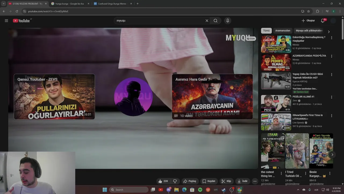This screenshot has height=194, width=344.
Task: Open Chrome extensions puzzle icon
Action: [x=318, y=11]
